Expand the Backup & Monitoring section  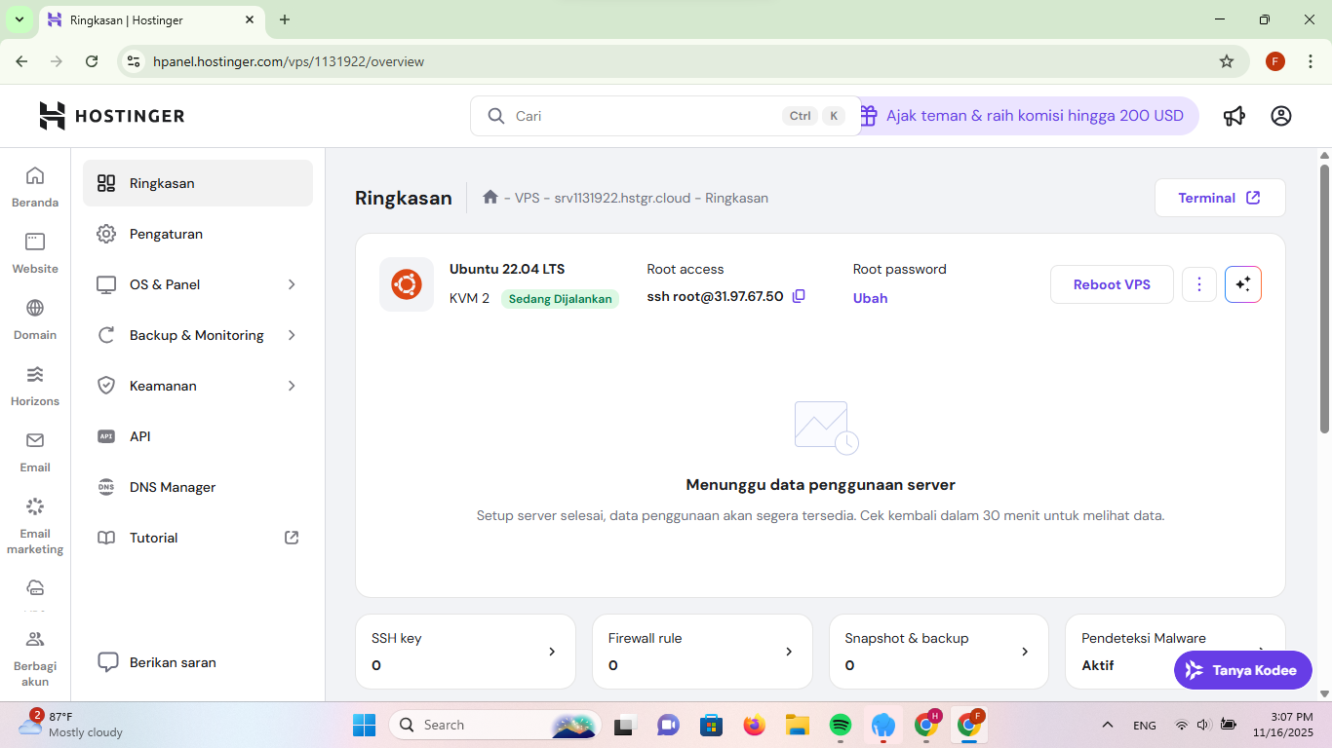196,334
